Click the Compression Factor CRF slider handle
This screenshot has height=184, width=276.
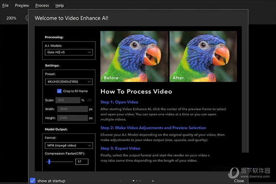click(49, 161)
